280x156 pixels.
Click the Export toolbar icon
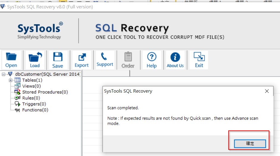[82, 60]
